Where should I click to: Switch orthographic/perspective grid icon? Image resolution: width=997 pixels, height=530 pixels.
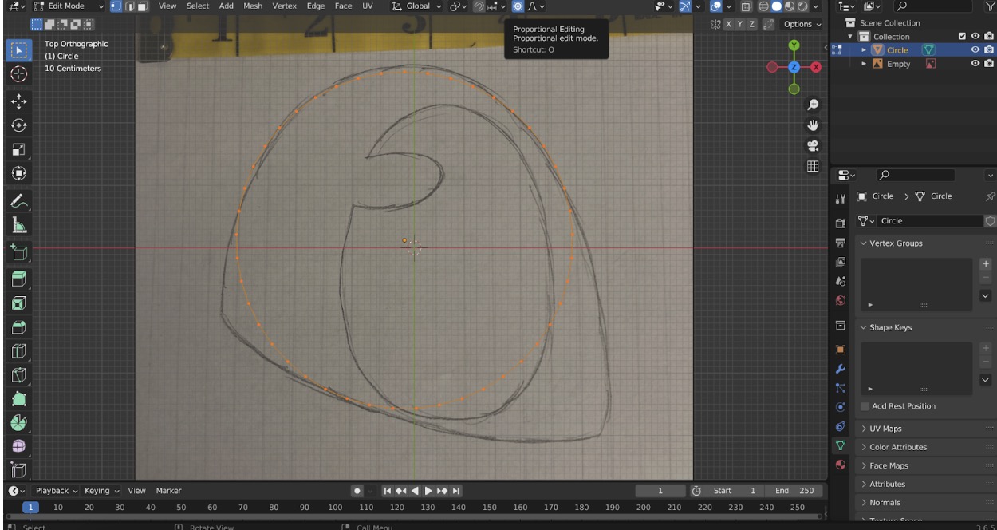tap(813, 166)
